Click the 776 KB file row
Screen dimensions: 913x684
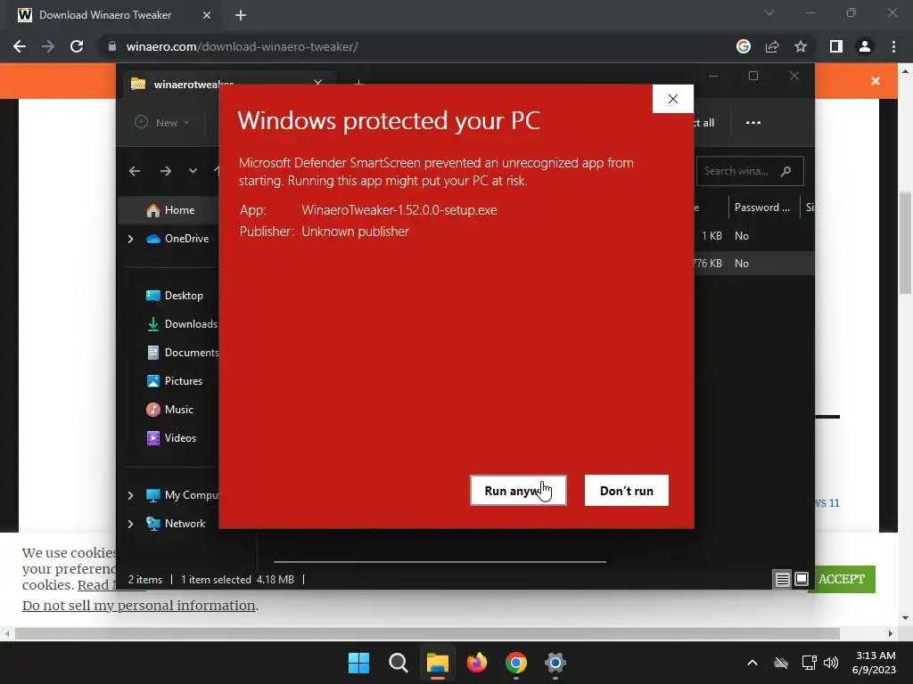[753, 264]
